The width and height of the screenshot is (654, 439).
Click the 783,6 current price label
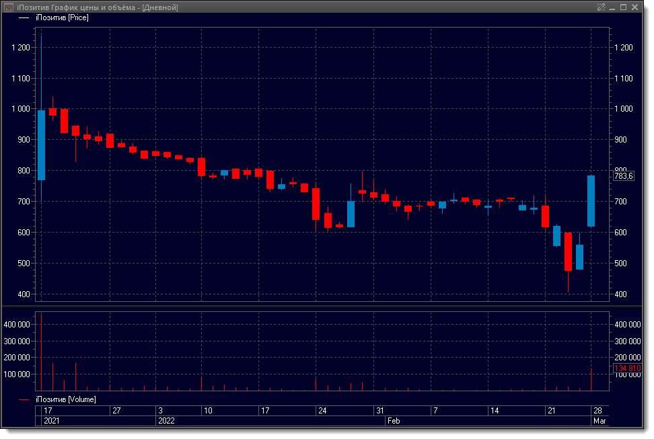[624, 176]
